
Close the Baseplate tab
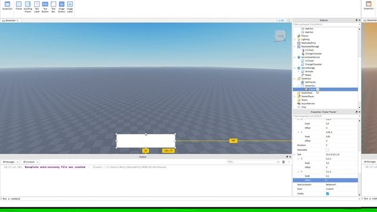tap(18, 21)
